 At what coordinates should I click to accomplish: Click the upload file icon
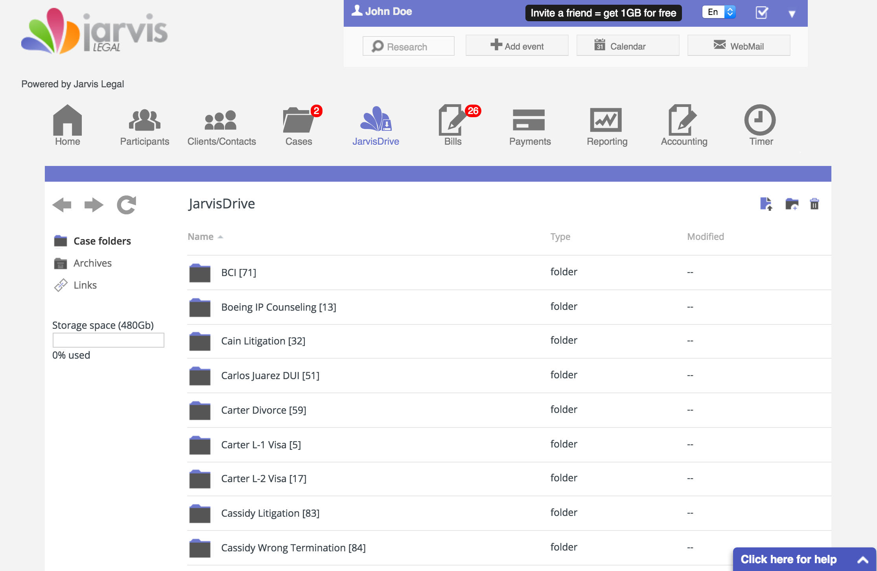766,204
